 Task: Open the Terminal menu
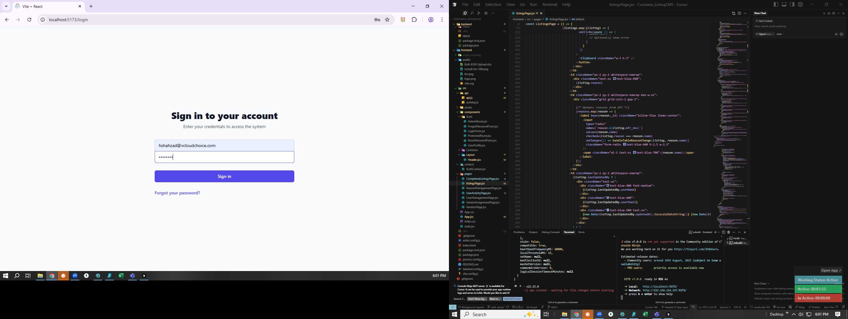coord(549,5)
